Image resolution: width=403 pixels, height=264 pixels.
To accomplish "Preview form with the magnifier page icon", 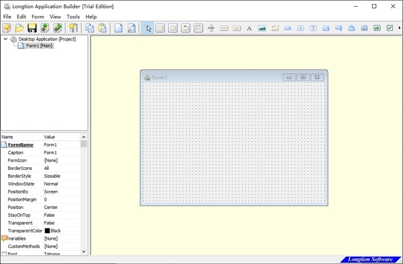I will click(x=132, y=28).
